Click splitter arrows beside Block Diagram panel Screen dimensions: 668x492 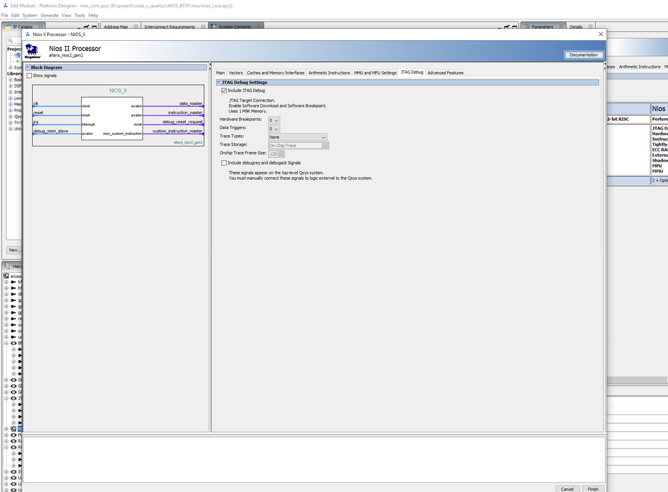click(x=210, y=66)
